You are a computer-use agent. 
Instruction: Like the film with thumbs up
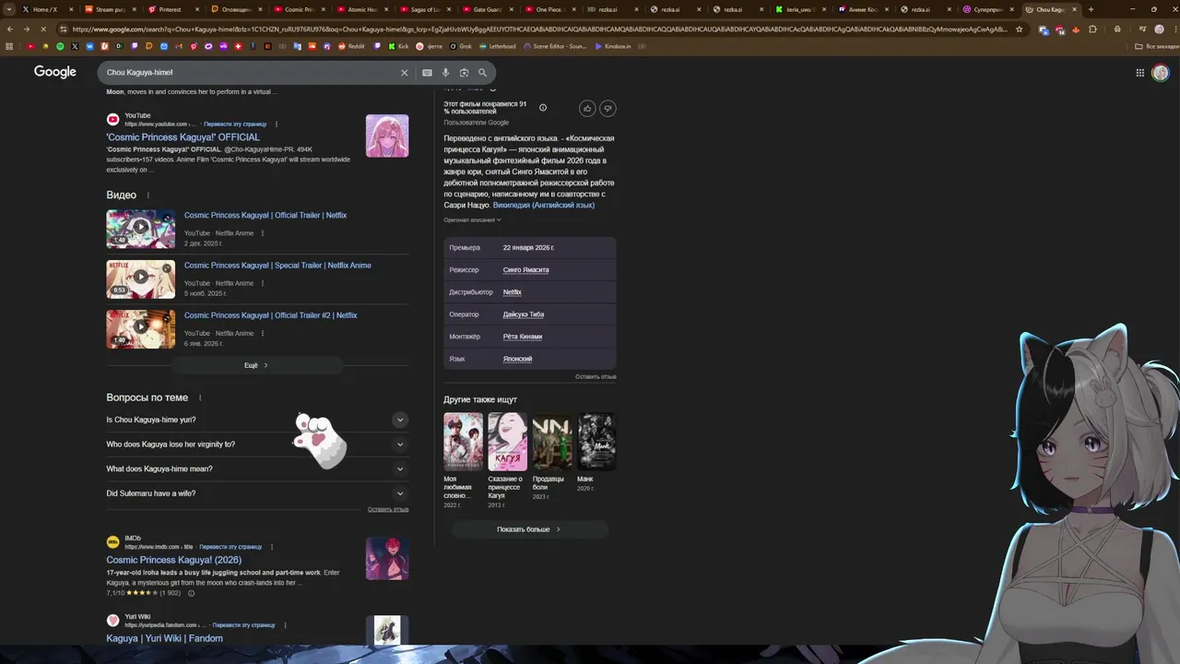(x=587, y=108)
